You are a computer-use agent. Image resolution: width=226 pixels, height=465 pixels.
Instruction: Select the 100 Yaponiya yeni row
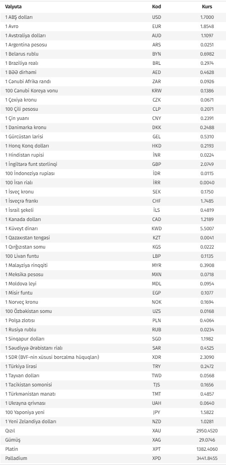113,413
